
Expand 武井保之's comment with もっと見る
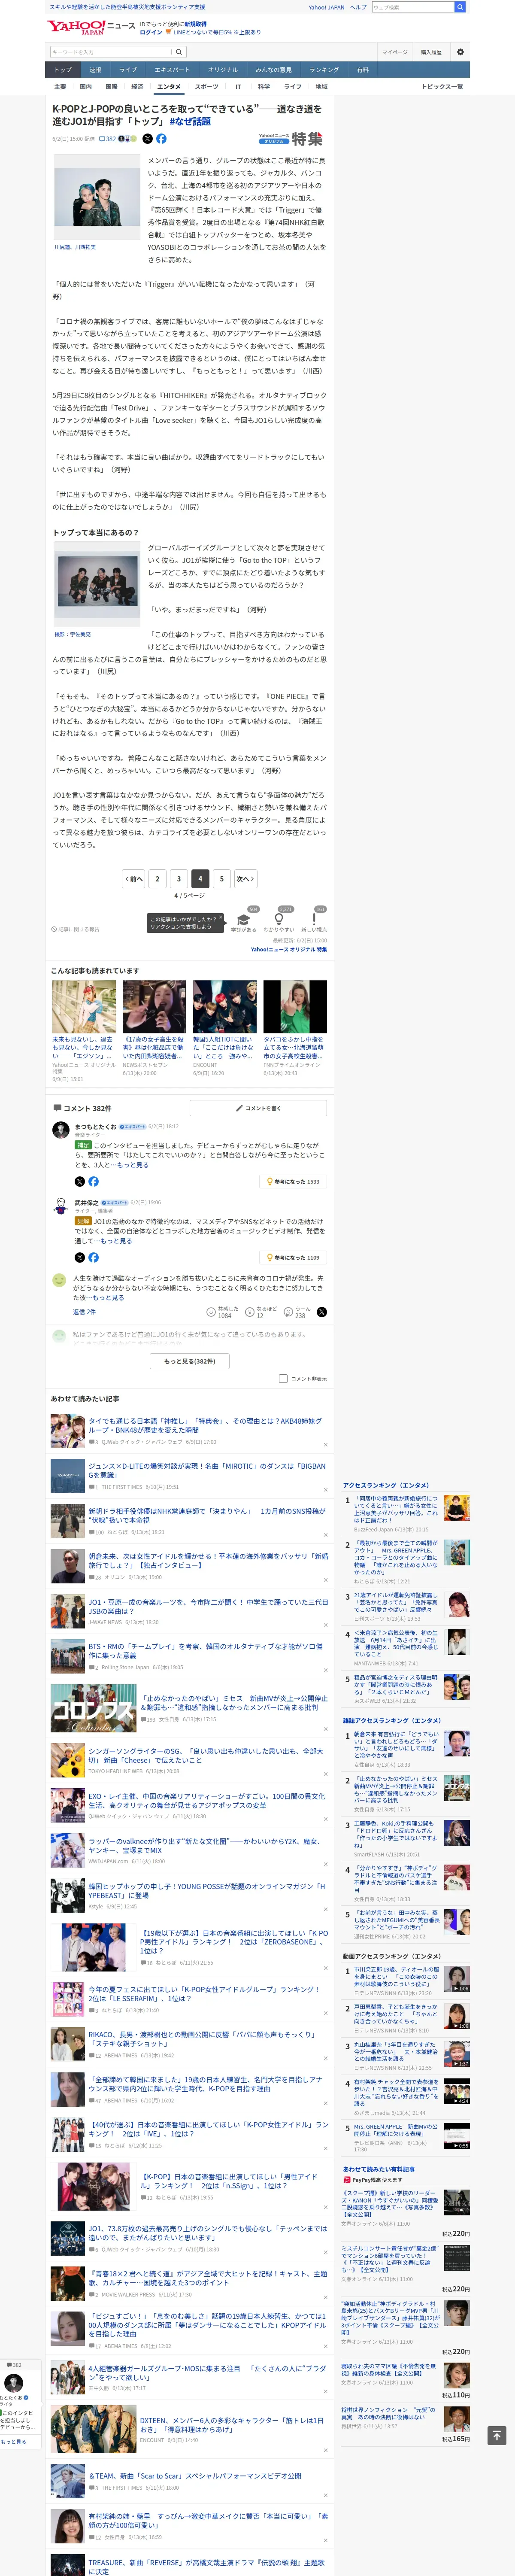[115, 1241]
